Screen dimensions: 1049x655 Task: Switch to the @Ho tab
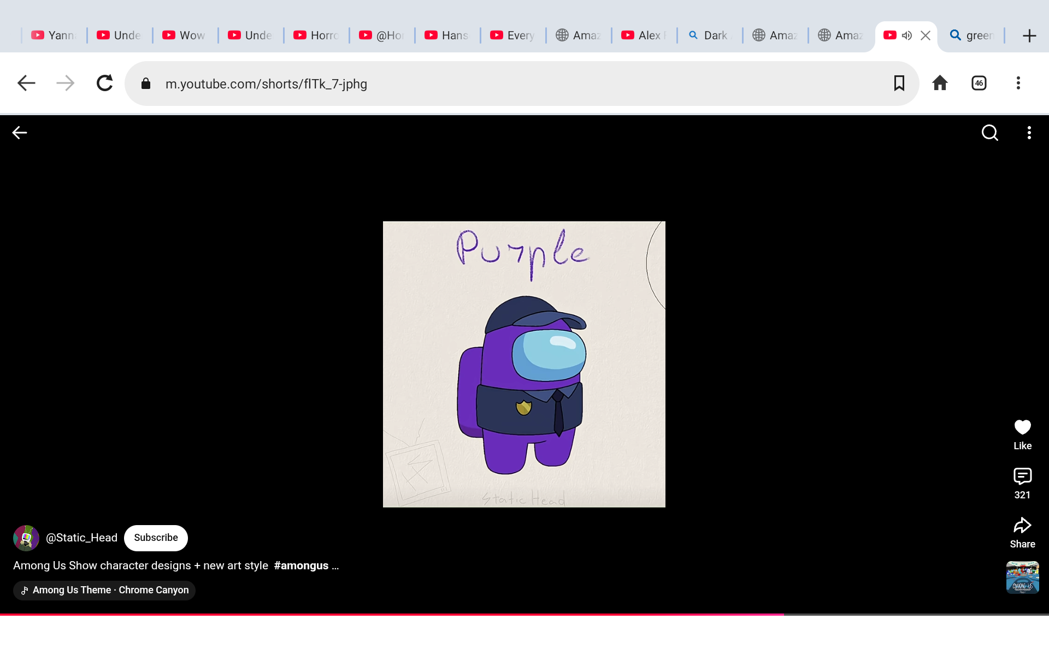[x=381, y=35]
